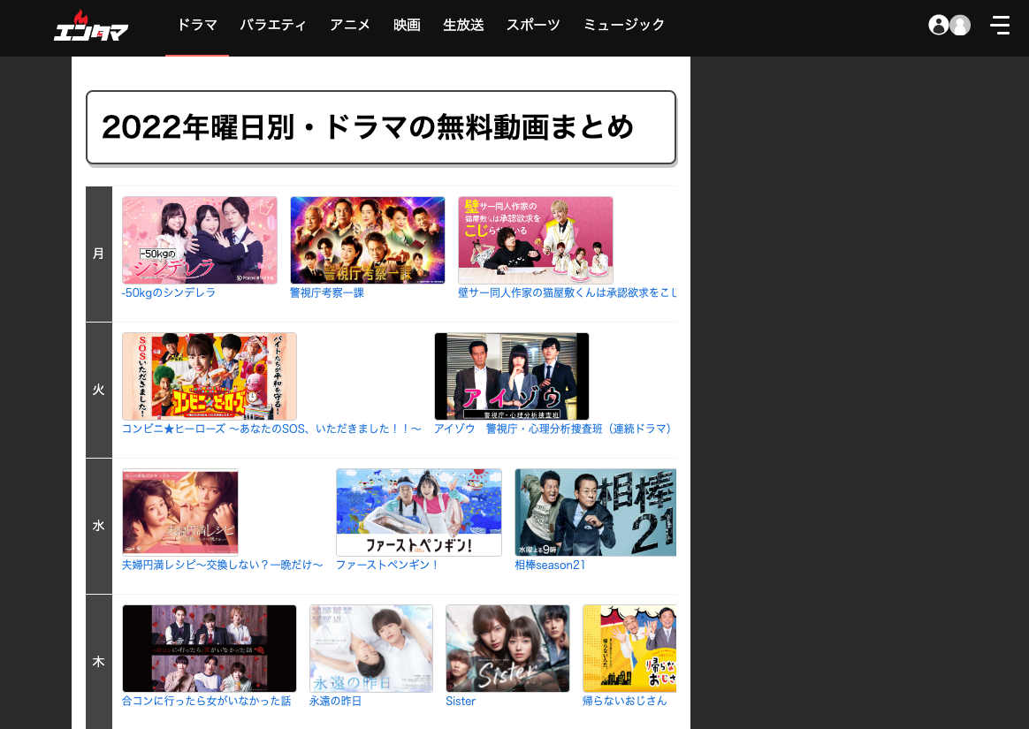Open the スポーツ navigation item
The width and height of the screenshot is (1029, 729).
pyautogui.click(x=533, y=25)
